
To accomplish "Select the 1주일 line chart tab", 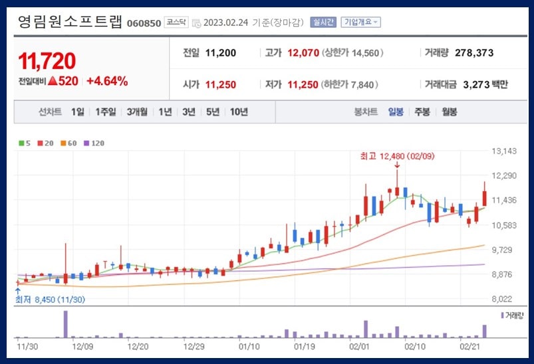I will 106,112.
